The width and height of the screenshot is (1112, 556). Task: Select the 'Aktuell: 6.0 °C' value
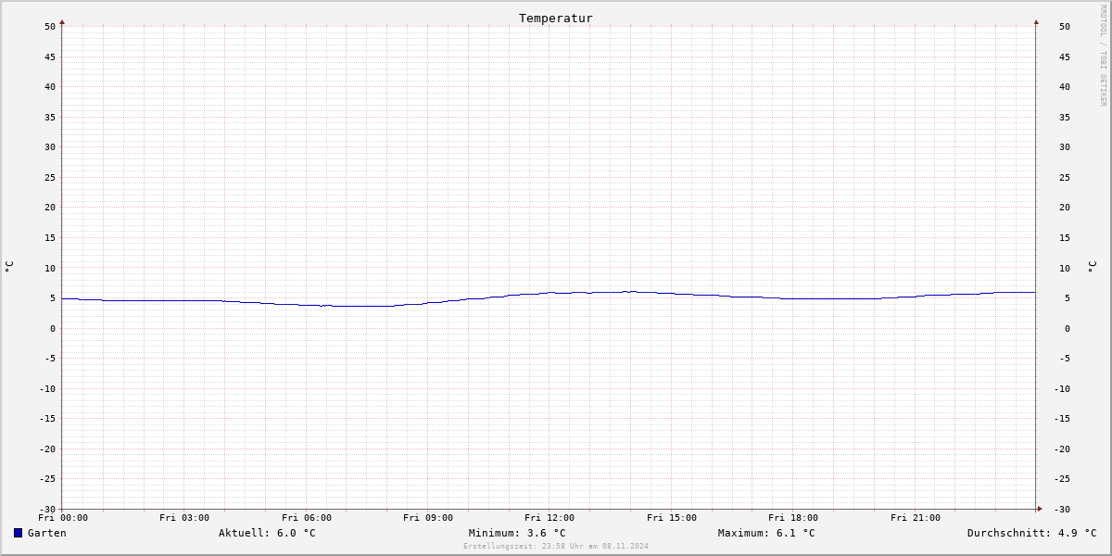267,533
